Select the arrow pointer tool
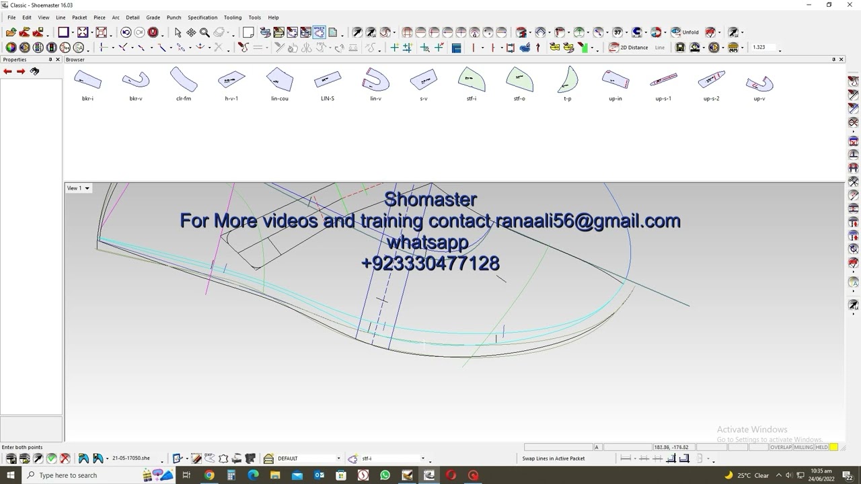 coord(178,32)
